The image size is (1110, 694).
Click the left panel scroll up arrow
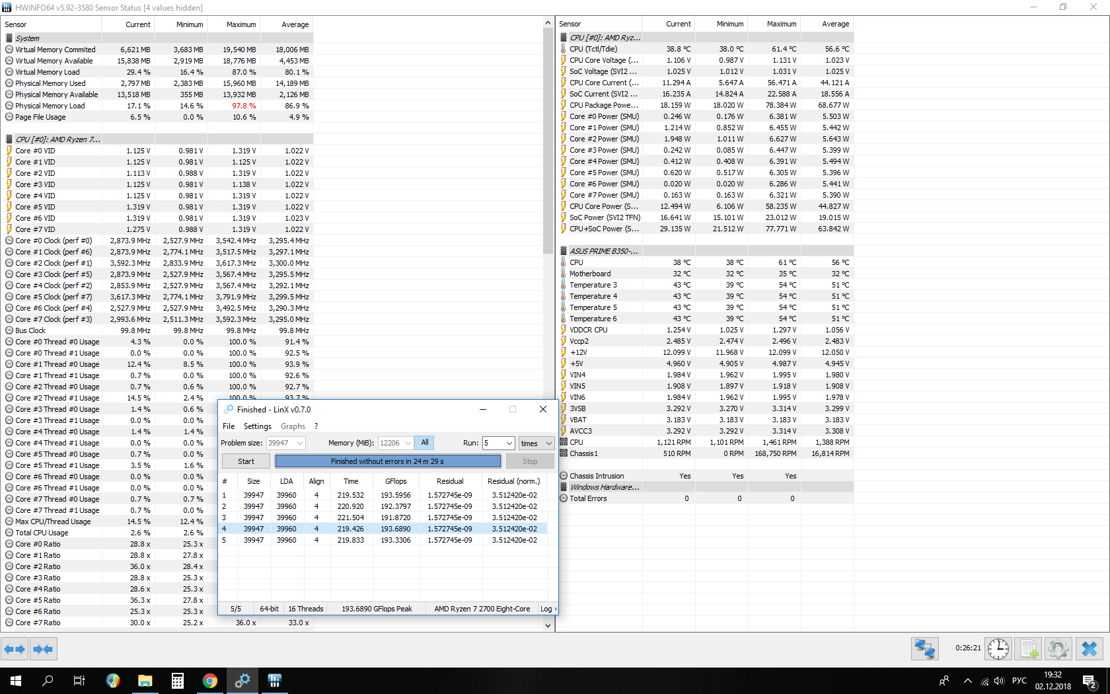point(548,22)
